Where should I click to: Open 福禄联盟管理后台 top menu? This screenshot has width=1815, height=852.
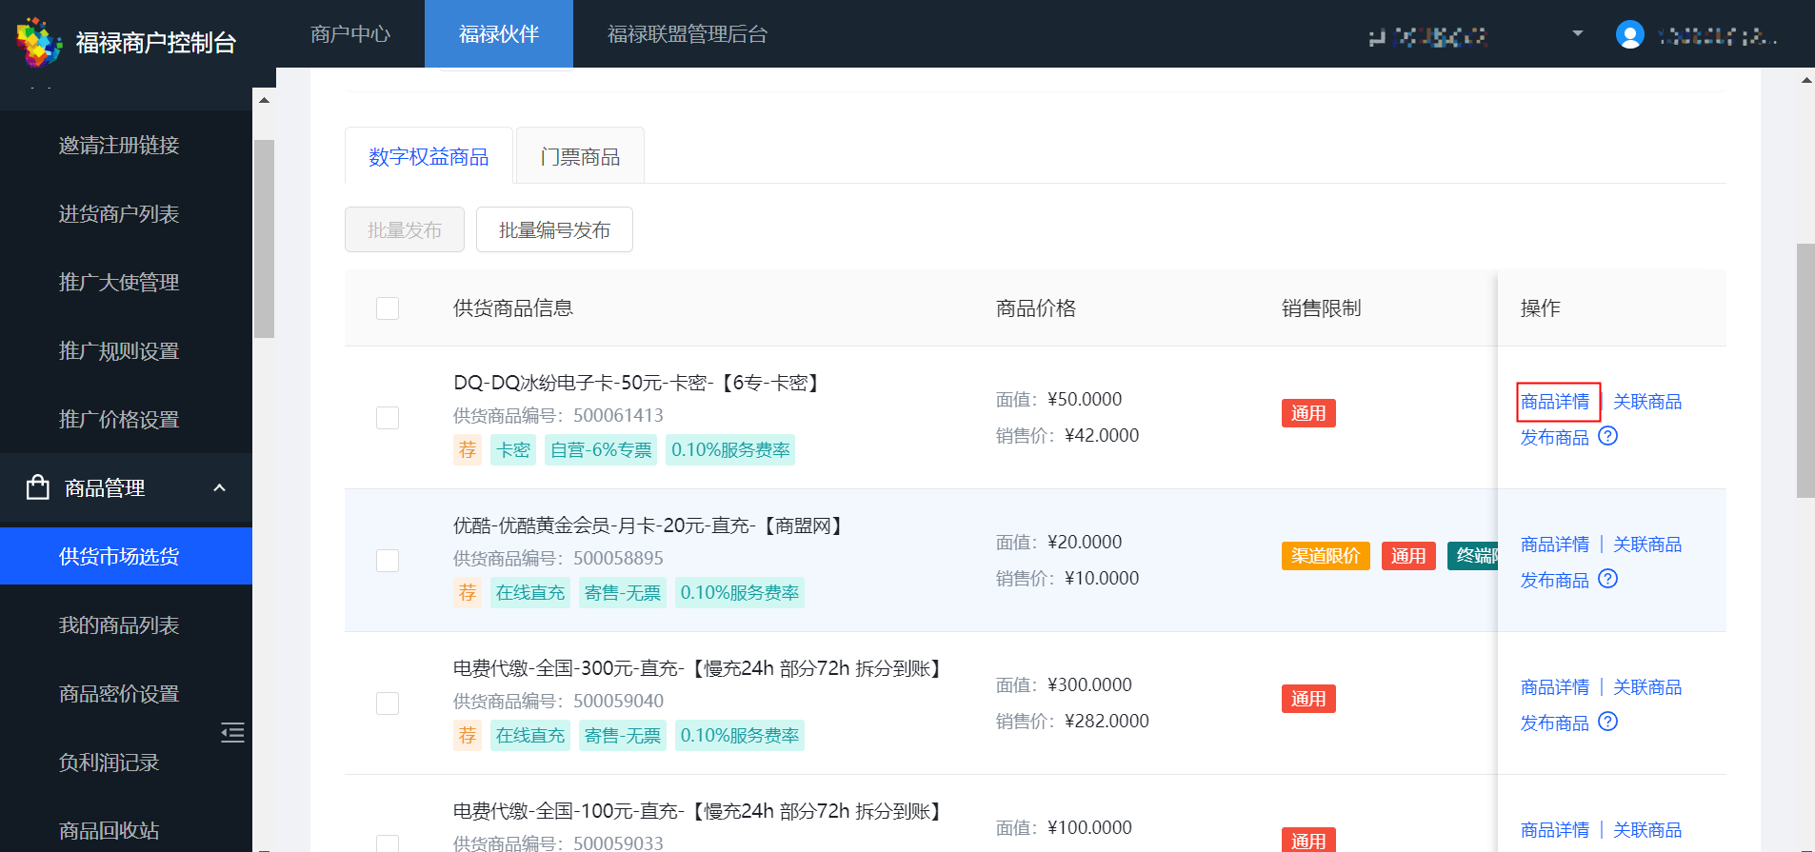(688, 34)
